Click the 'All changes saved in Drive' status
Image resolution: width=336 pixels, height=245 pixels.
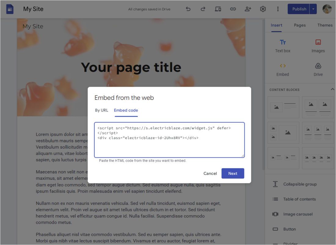[x=149, y=9]
